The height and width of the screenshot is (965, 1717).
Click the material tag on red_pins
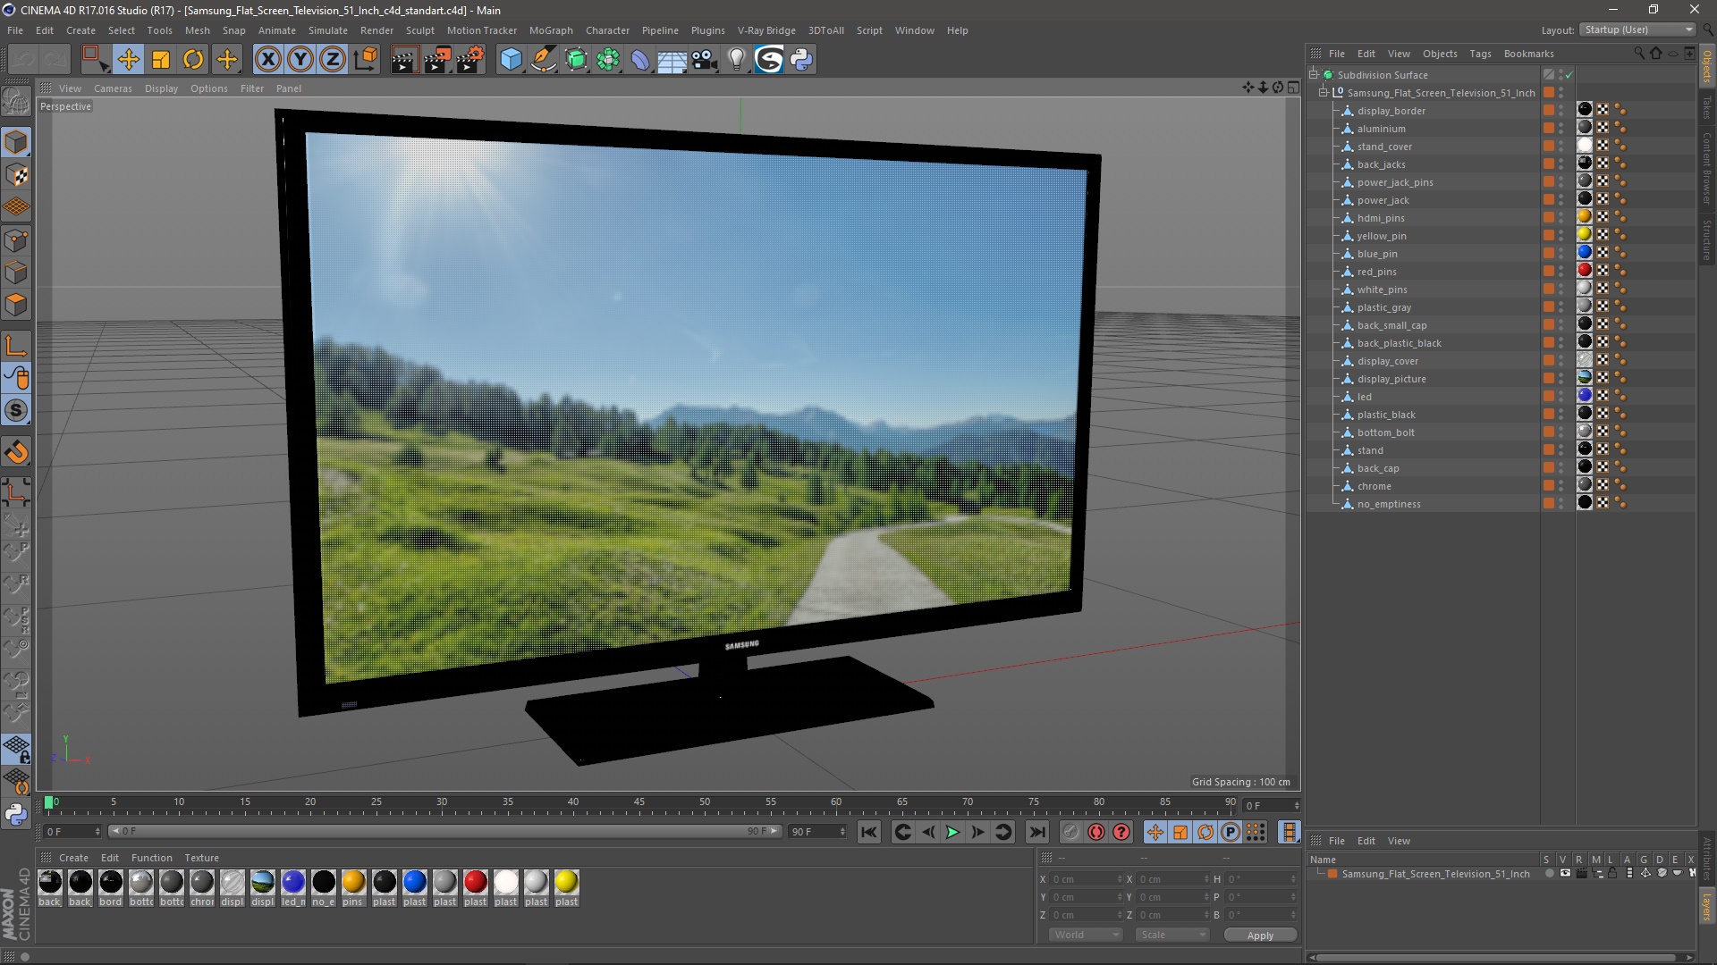1585,271
